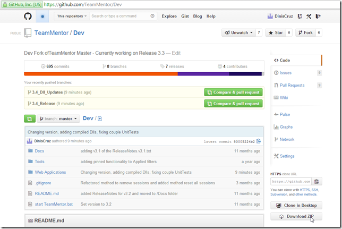
Task: Click the add new file plus icon
Action: (99, 118)
